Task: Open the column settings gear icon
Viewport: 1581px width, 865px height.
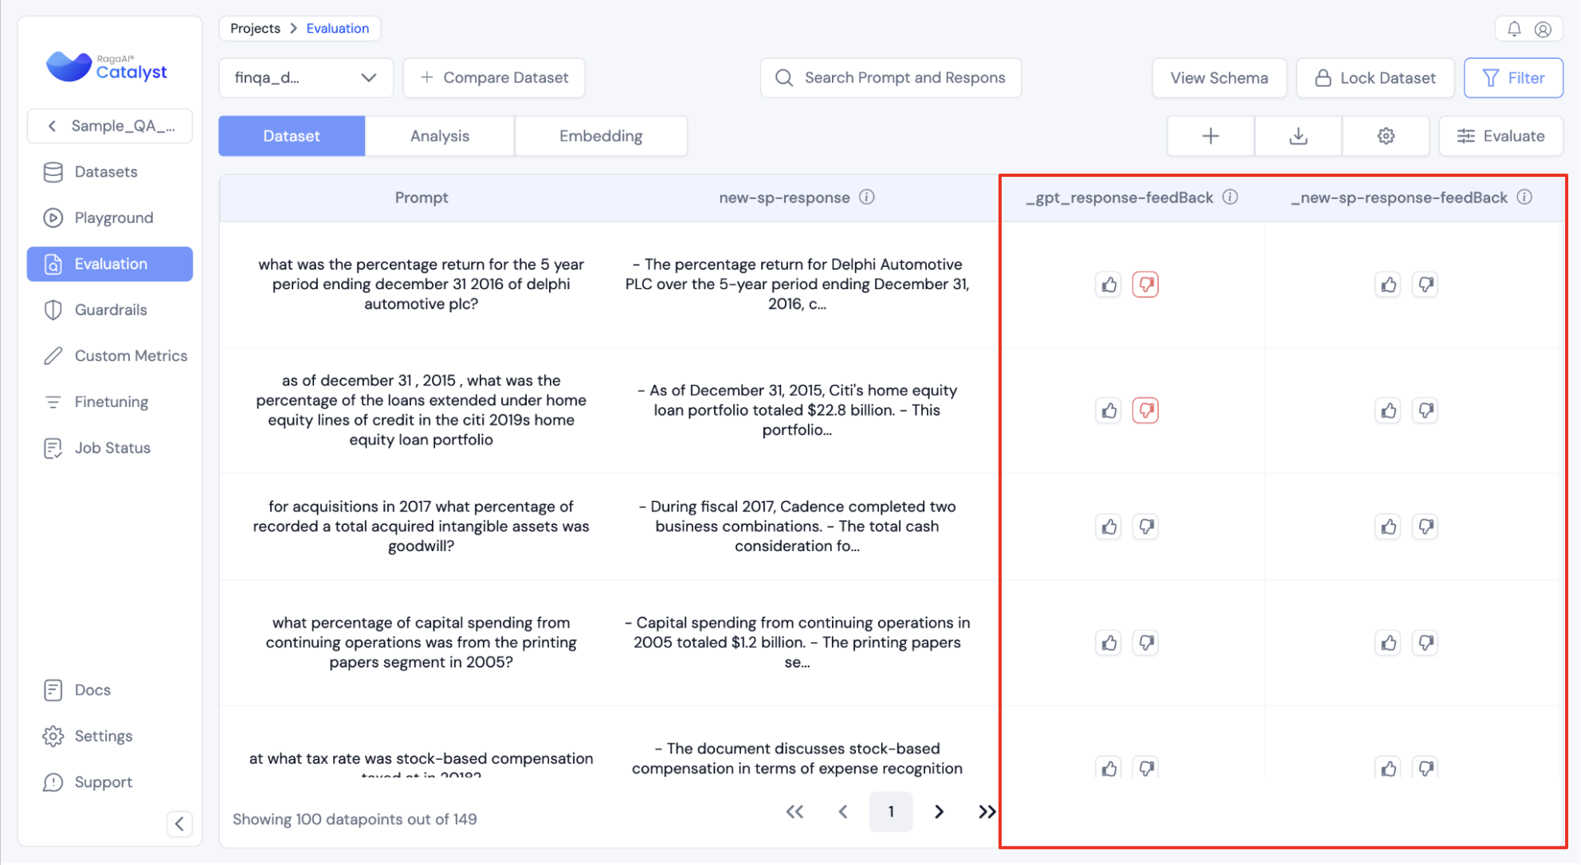Action: click(x=1386, y=136)
